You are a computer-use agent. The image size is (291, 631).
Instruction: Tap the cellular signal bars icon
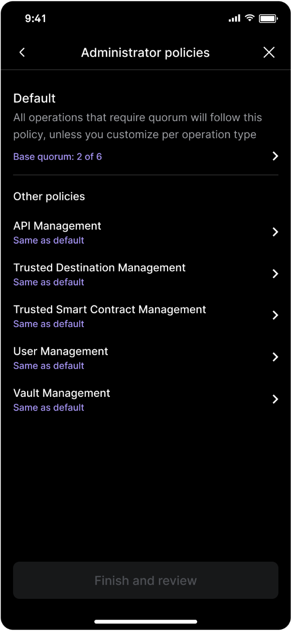tap(234, 19)
